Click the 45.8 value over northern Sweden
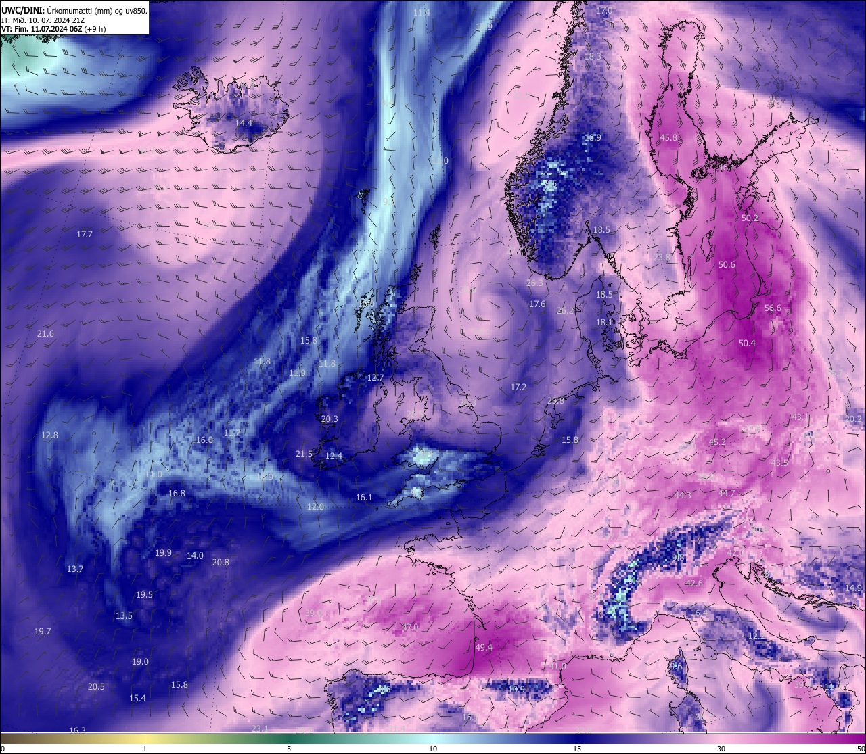This screenshot has width=866, height=754. [x=668, y=137]
